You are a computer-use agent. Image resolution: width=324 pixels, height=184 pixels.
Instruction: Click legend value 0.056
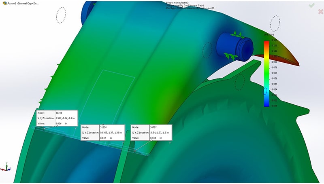[x=274, y=78]
